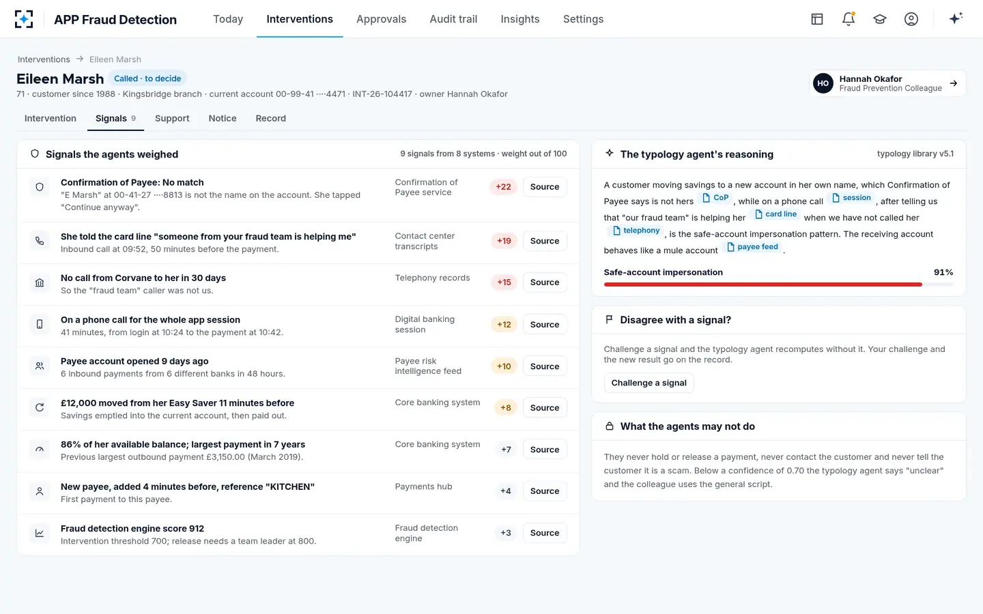Open the user account profile icon
Viewport: 983px width, 614px height.
911,19
